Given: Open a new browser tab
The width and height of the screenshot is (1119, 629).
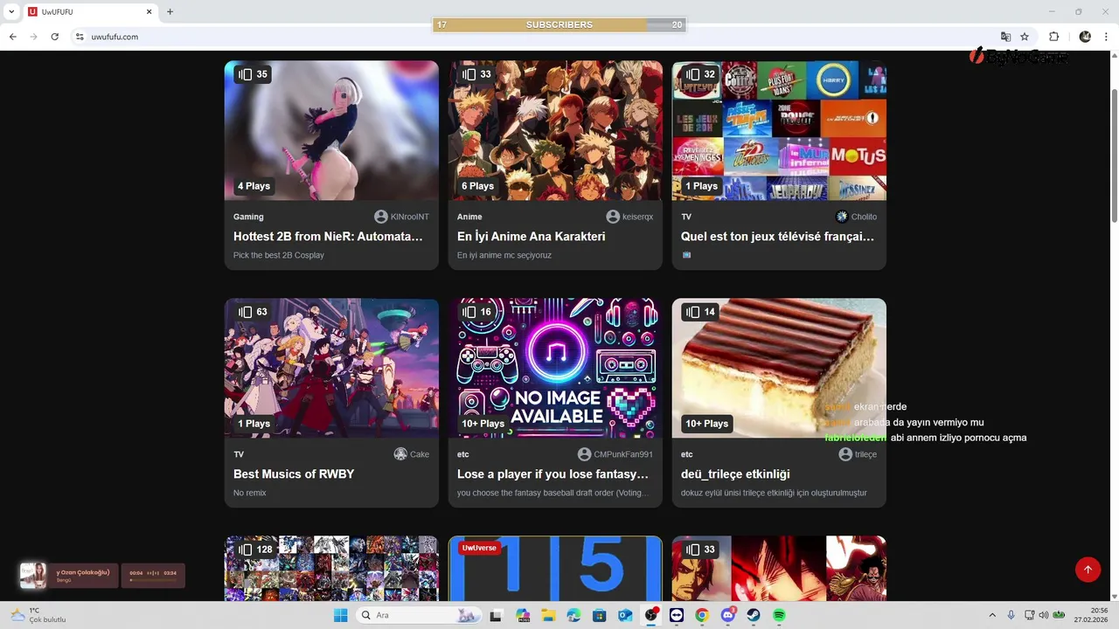Looking at the screenshot, I should coord(170,11).
